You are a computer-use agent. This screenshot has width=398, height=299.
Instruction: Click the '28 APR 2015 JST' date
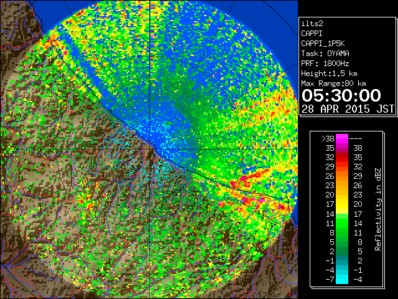[348, 109]
